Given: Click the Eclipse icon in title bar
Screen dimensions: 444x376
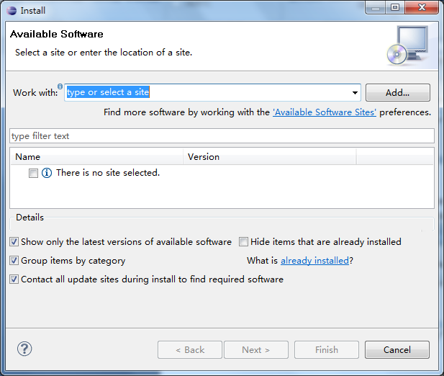Looking at the screenshot, I should [x=11, y=10].
